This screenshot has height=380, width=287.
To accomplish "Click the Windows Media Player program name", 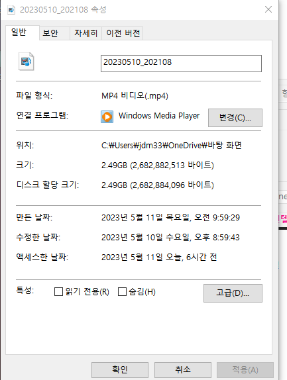I will [x=159, y=116].
